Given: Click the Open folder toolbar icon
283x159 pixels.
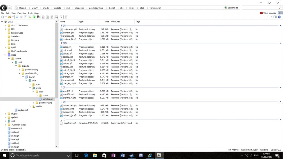Looking at the screenshot, I should click(9, 17).
